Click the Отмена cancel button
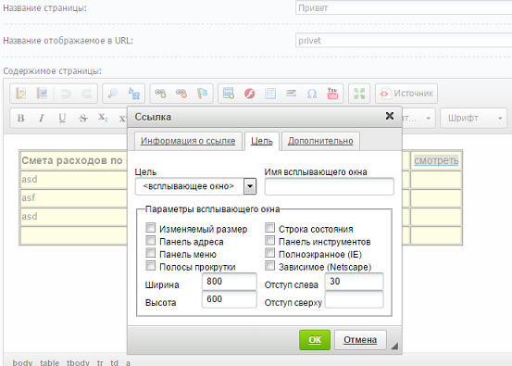512x366 pixels. click(360, 340)
